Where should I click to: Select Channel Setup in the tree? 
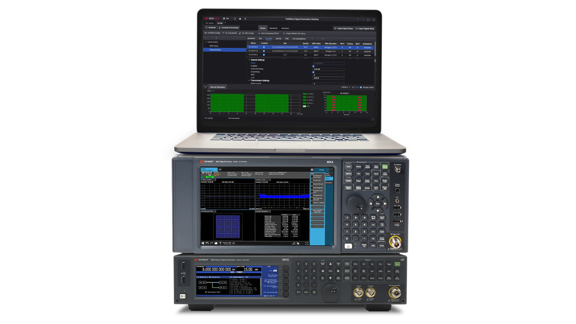[x=225, y=50]
